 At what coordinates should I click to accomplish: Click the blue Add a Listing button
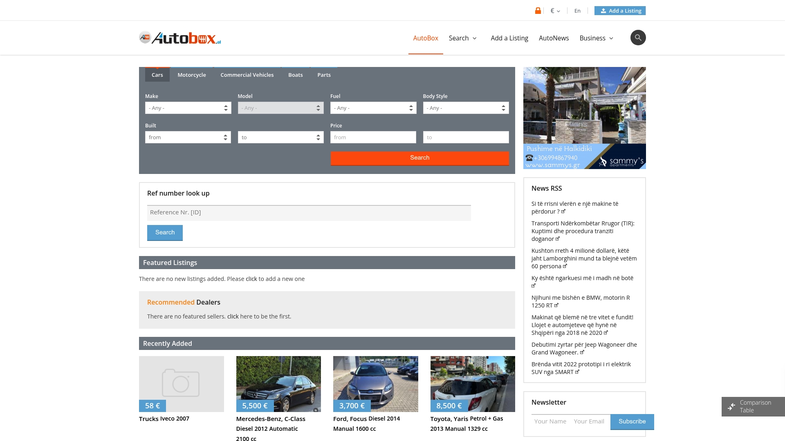(x=620, y=11)
